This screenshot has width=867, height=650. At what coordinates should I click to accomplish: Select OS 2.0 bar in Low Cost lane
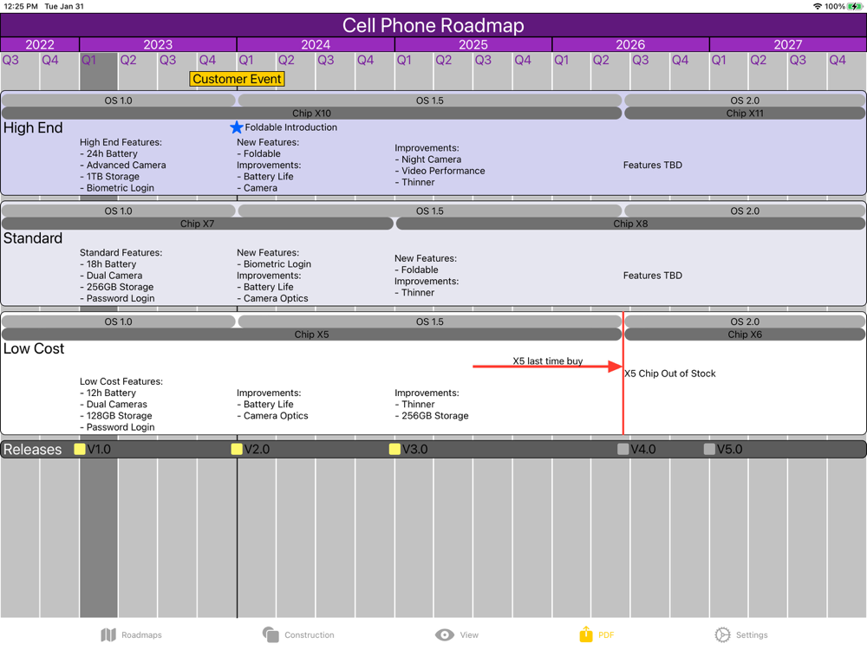tap(745, 322)
